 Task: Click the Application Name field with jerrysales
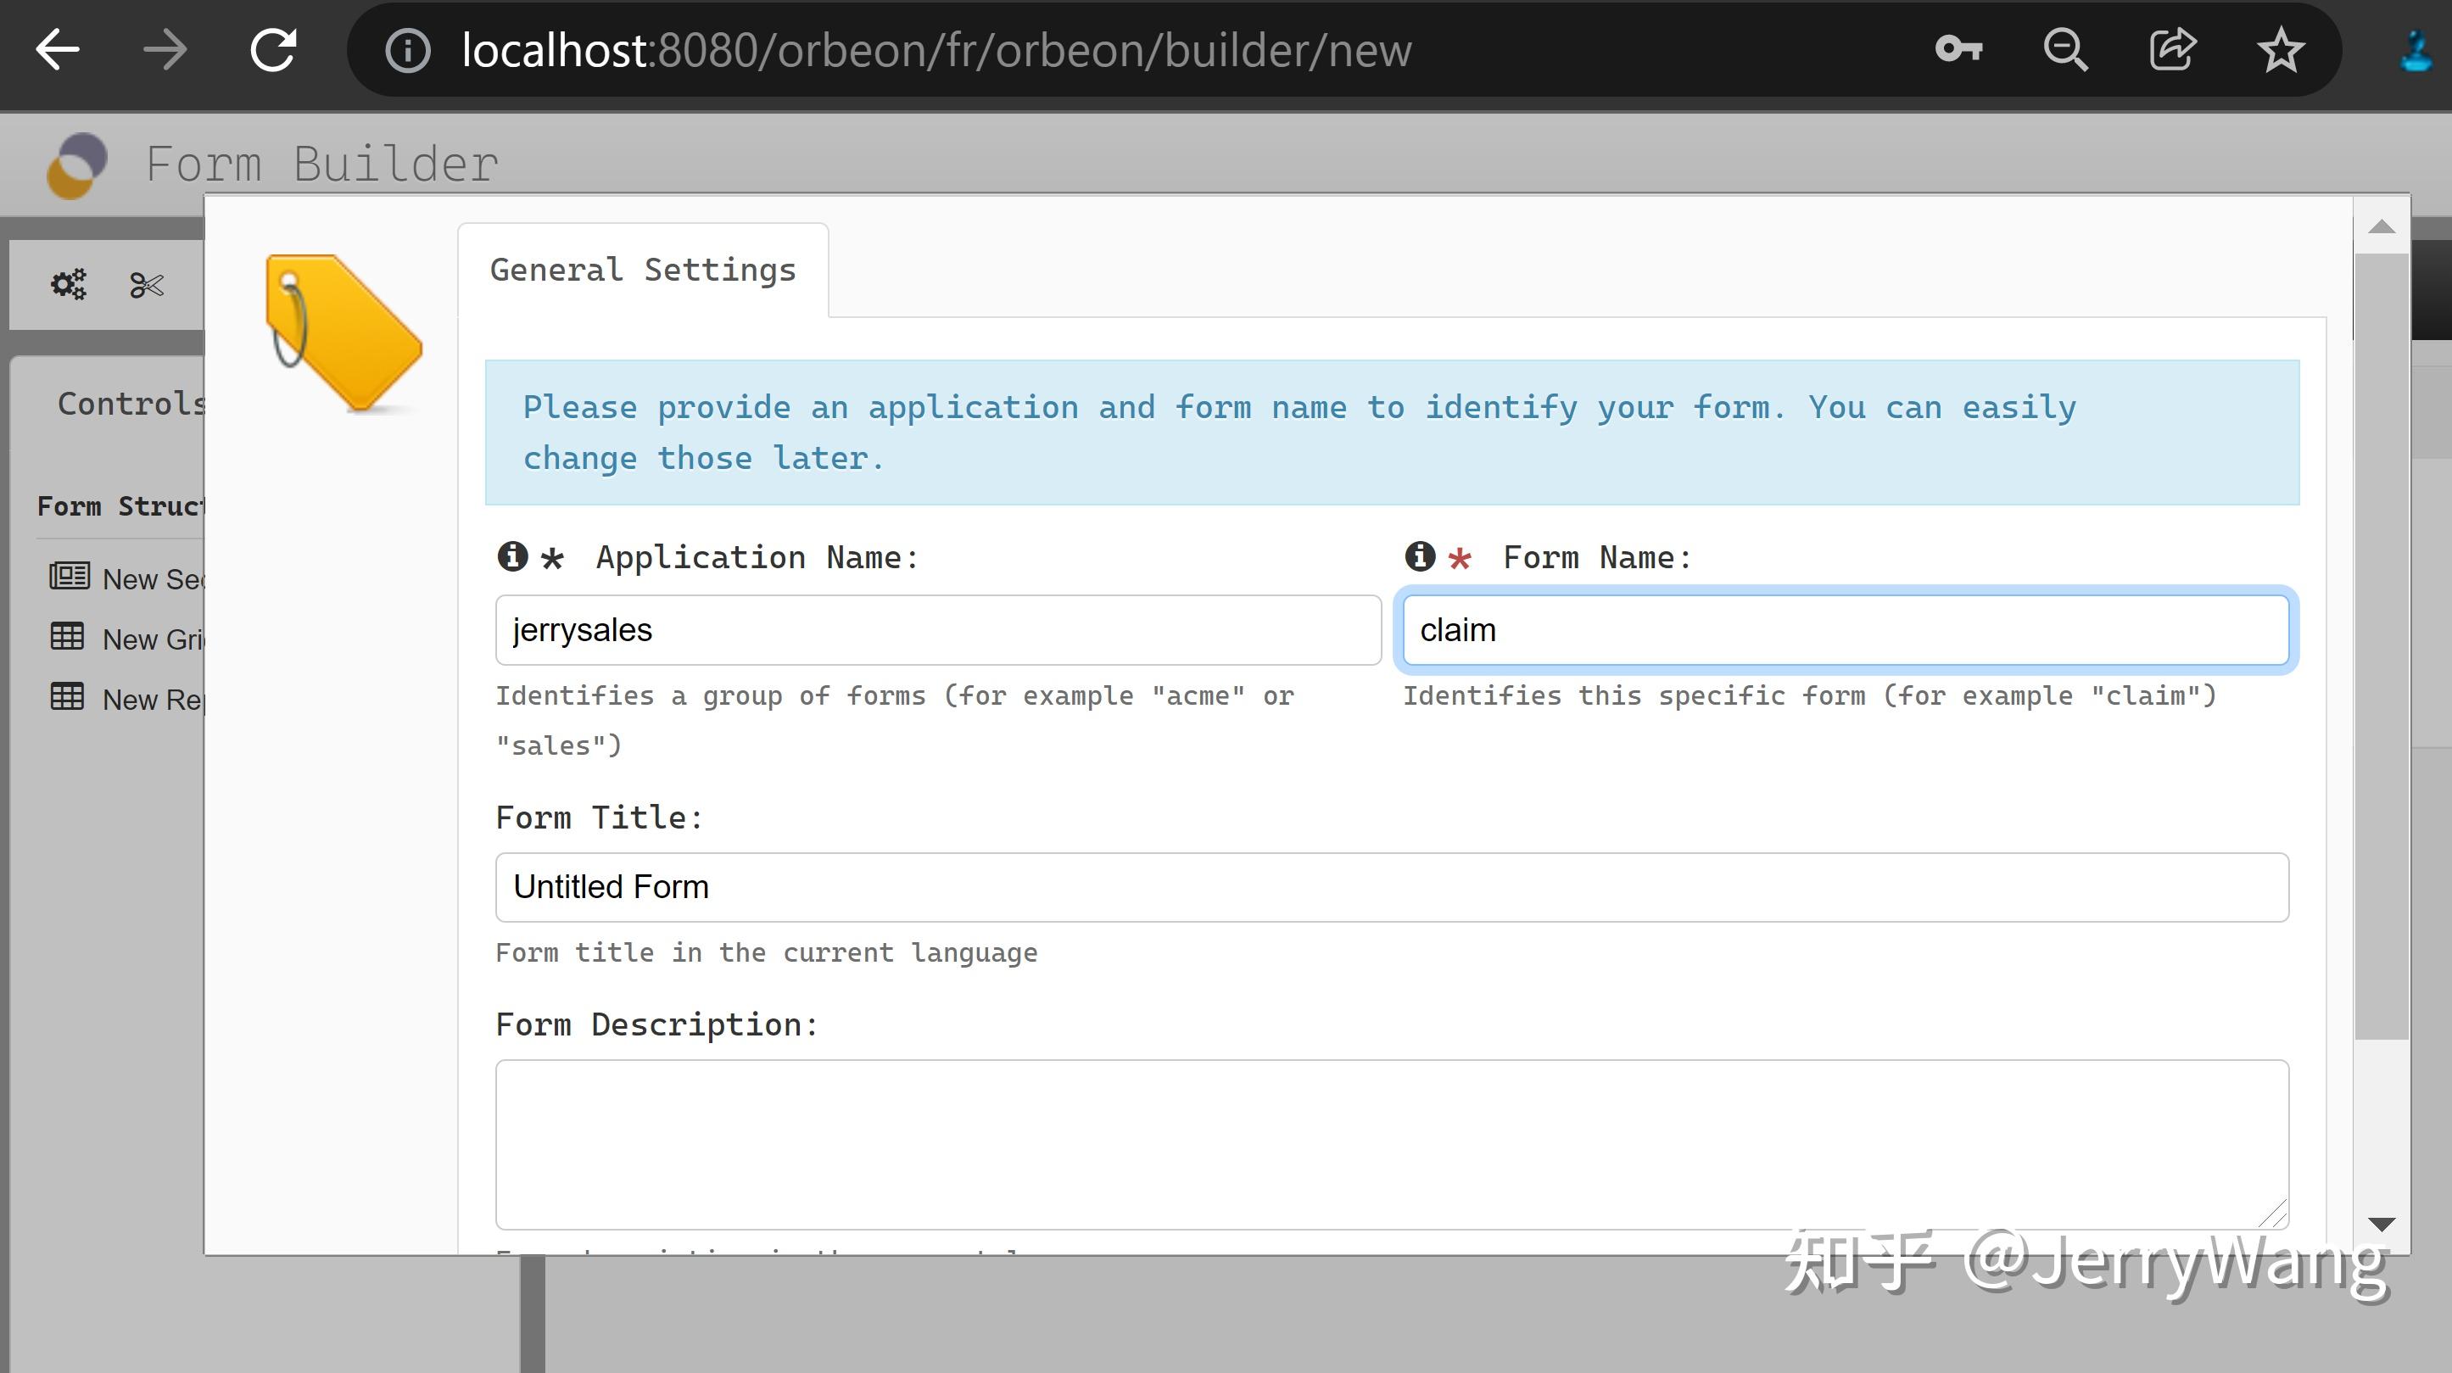939,630
